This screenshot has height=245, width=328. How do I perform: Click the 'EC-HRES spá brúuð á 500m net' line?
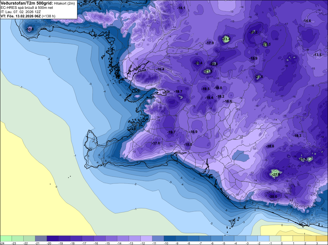[27, 8]
